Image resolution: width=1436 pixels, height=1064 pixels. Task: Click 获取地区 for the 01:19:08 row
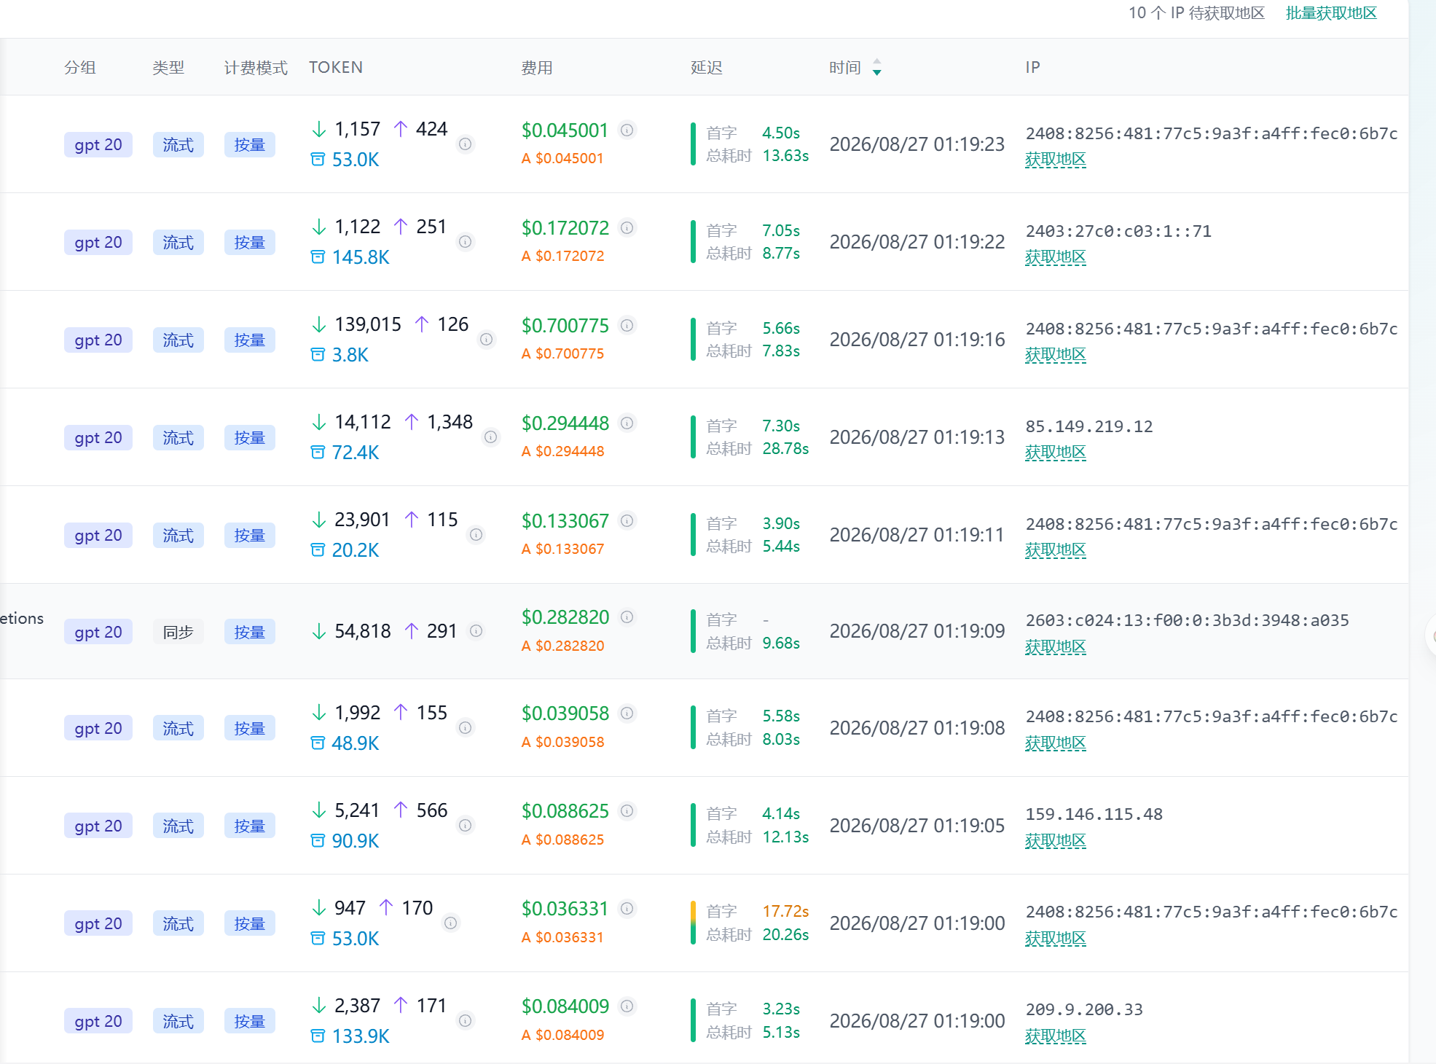[x=1055, y=743]
